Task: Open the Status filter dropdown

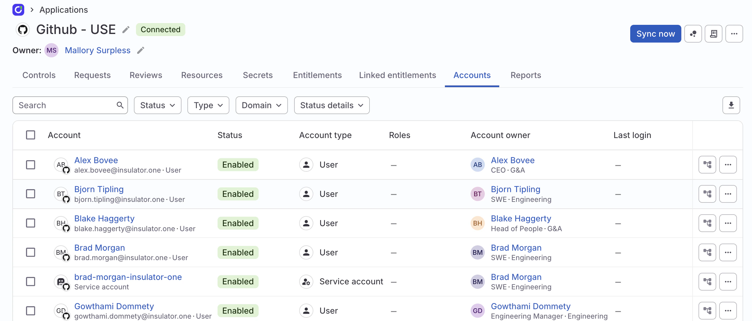Action: [x=157, y=105]
